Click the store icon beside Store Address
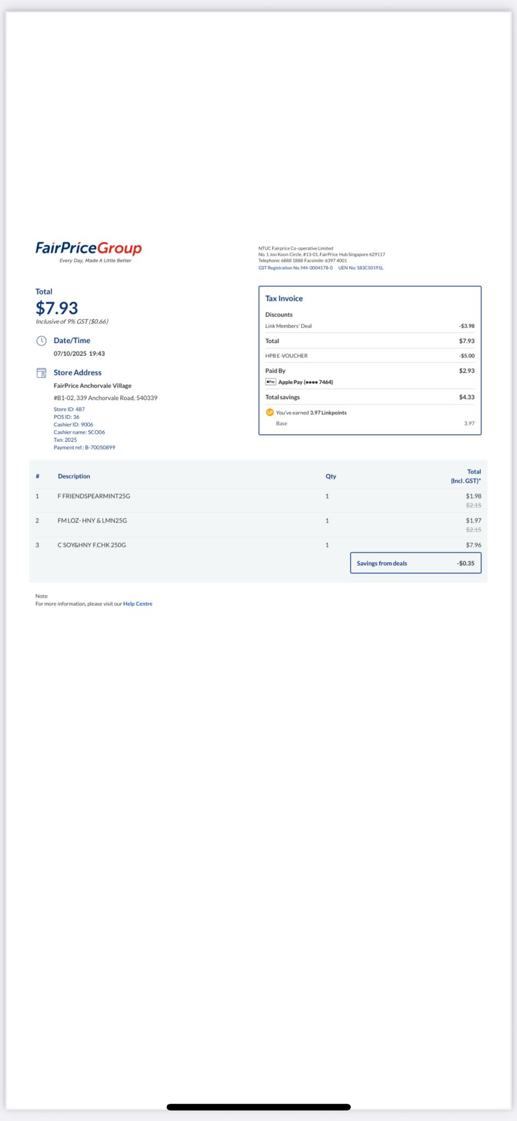The height and width of the screenshot is (1121, 517). coord(42,373)
